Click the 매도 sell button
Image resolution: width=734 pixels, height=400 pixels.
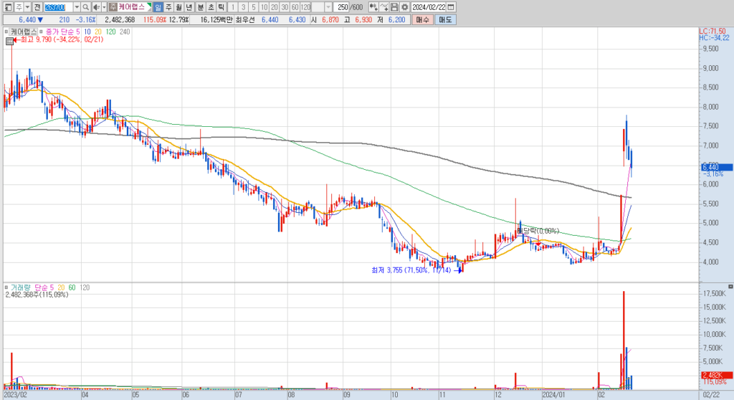[445, 19]
